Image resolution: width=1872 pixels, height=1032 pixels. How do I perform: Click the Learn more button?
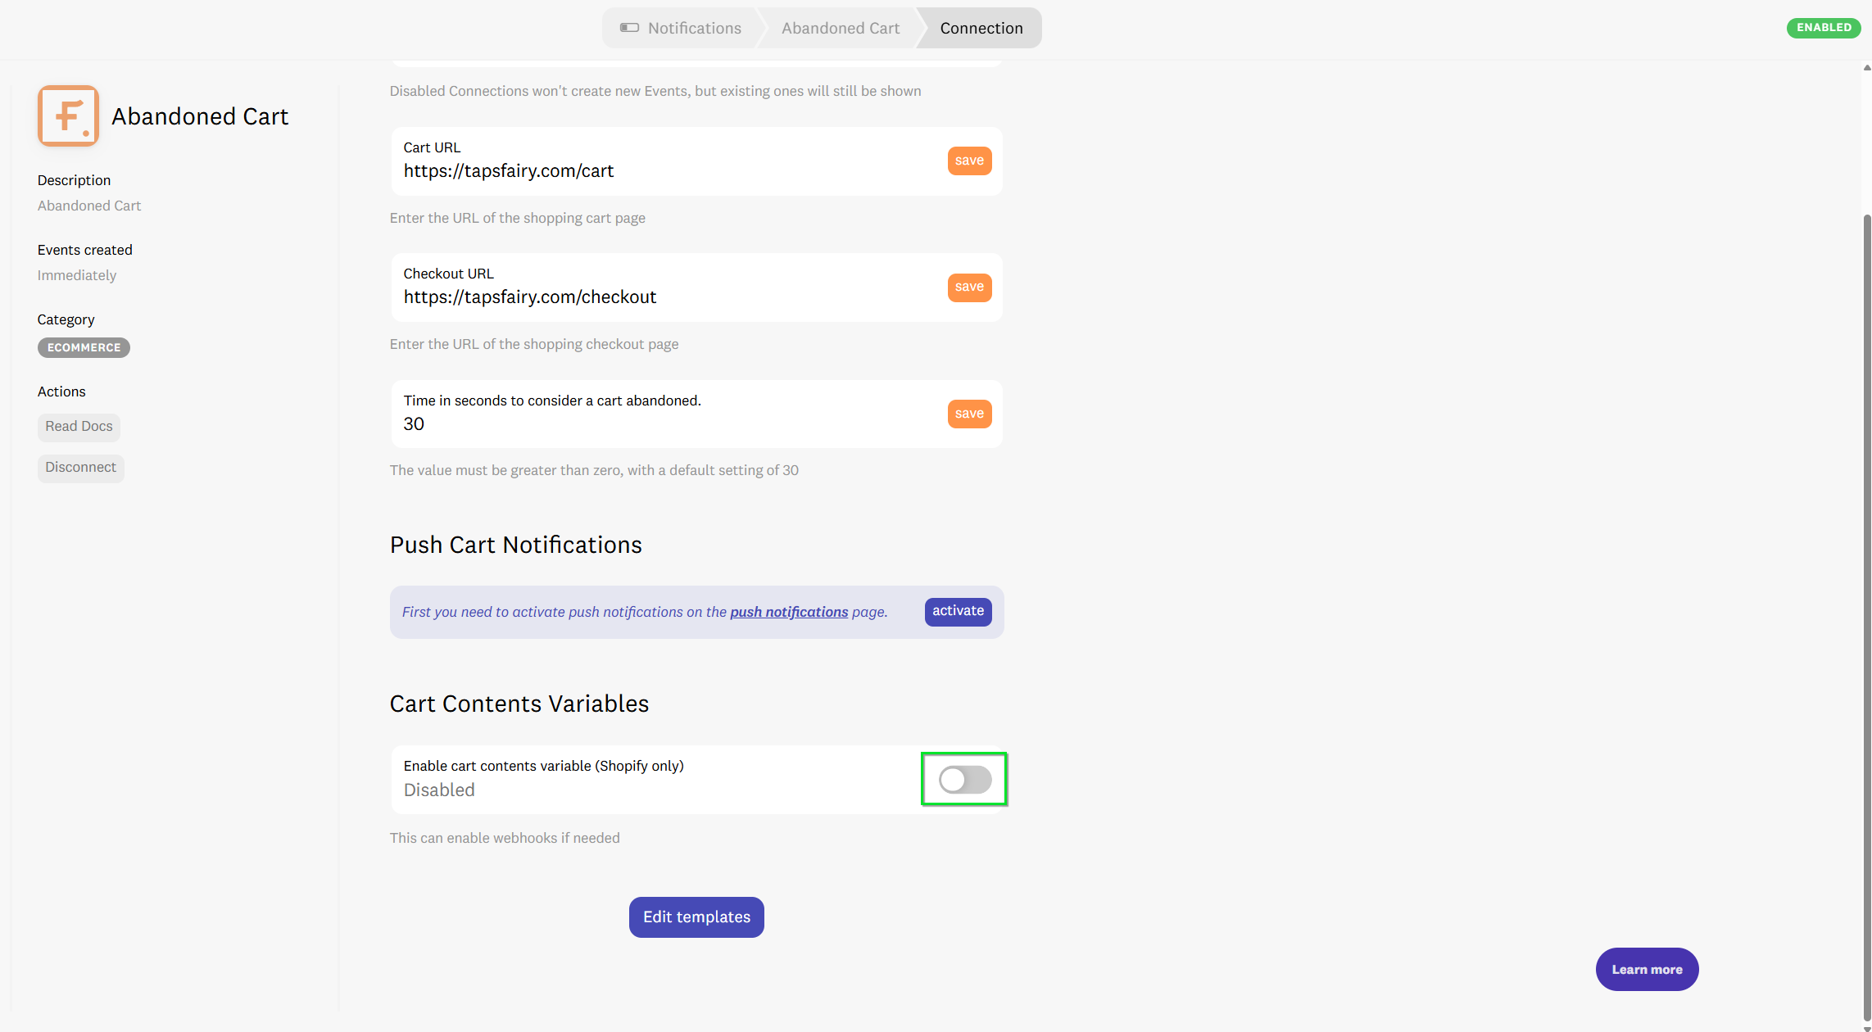click(1647, 970)
